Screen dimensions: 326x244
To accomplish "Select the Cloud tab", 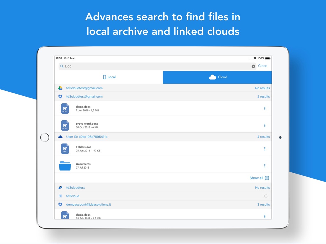I will [217, 77].
